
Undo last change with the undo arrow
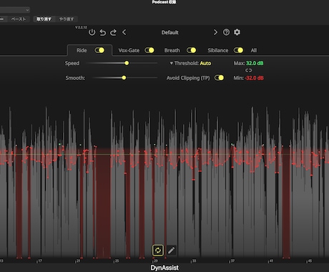tap(103, 32)
